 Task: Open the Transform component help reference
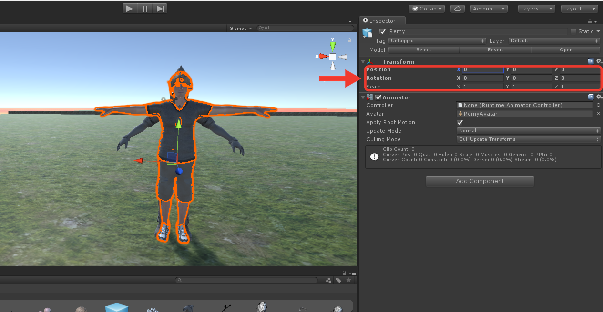[591, 61]
